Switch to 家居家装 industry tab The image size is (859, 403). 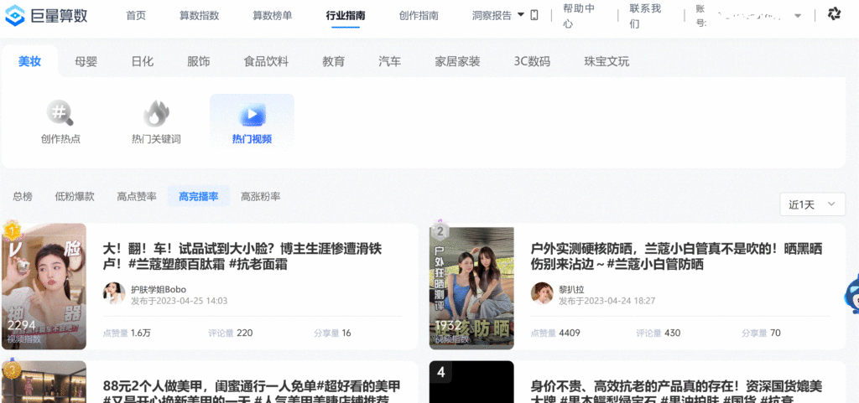point(457,62)
